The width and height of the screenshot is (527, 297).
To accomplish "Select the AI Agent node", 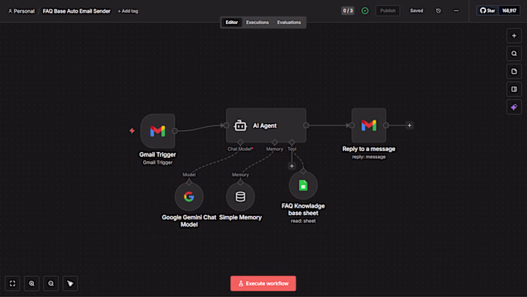I will [x=266, y=126].
